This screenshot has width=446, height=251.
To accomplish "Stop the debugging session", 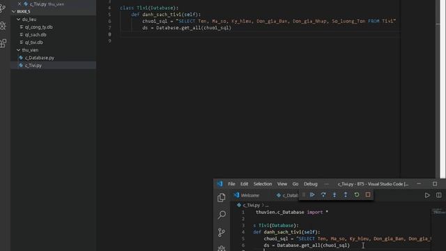I will coord(368,195).
